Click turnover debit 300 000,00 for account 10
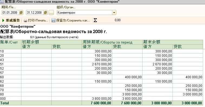Viewport: 205px width, 107px height. [103, 51]
